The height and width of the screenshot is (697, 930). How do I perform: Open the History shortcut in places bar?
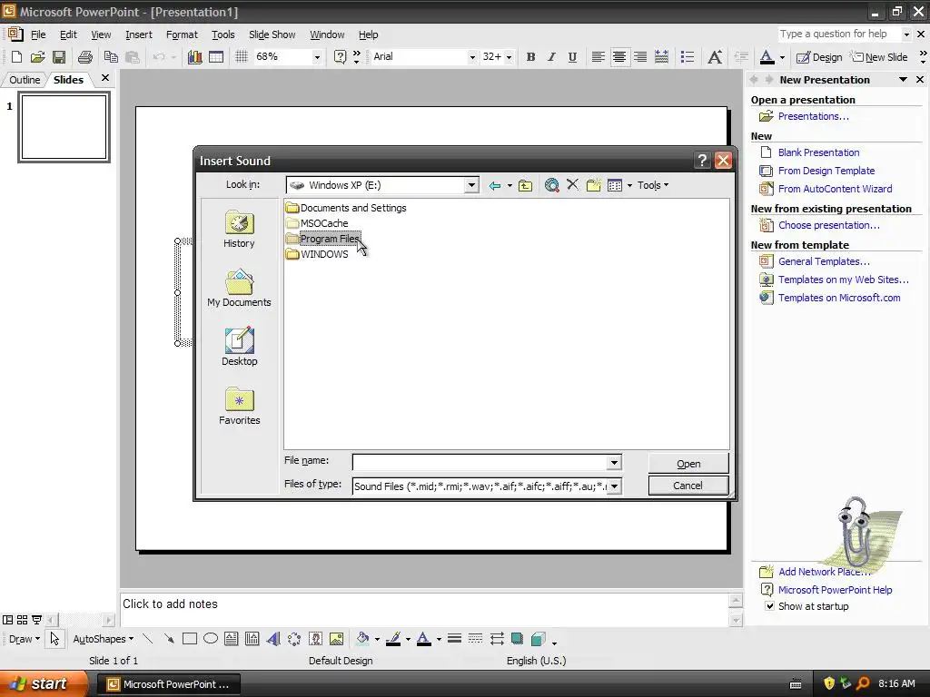(x=239, y=230)
